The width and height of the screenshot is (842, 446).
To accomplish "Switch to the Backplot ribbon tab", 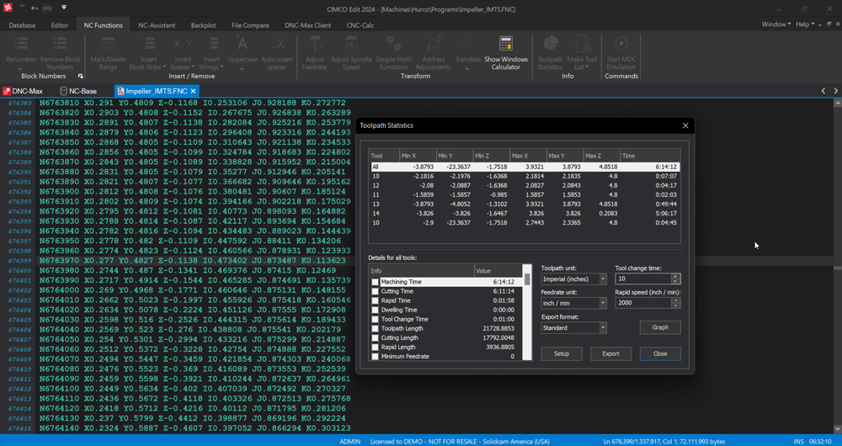I will pyautogui.click(x=203, y=25).
